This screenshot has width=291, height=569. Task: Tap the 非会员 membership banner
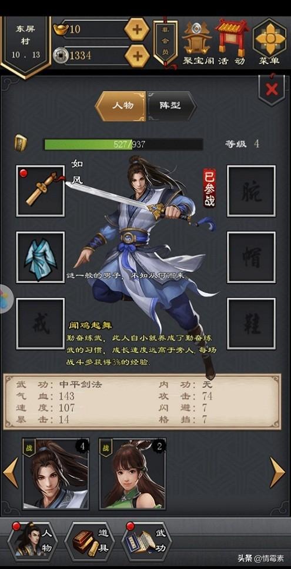tap(166, 42)
